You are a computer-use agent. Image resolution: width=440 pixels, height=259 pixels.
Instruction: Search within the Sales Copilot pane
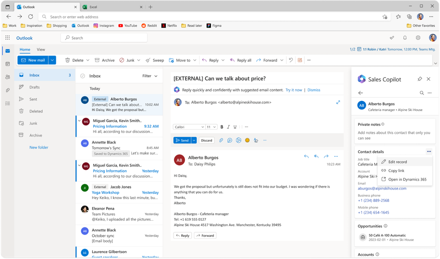[x=422, y=93]
